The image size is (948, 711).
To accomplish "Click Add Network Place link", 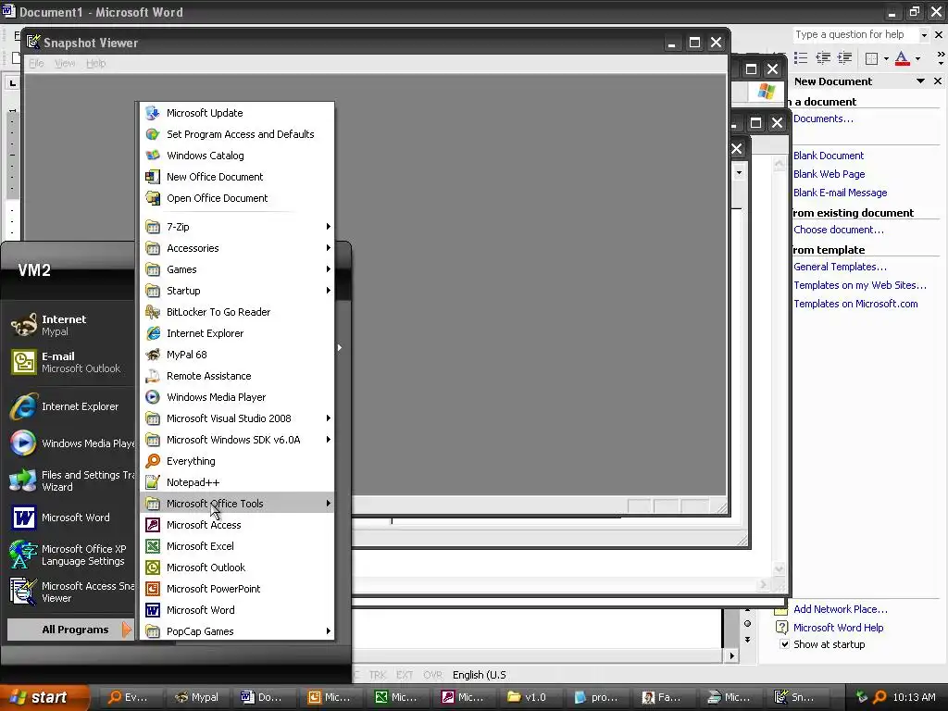I will [841, 609].
